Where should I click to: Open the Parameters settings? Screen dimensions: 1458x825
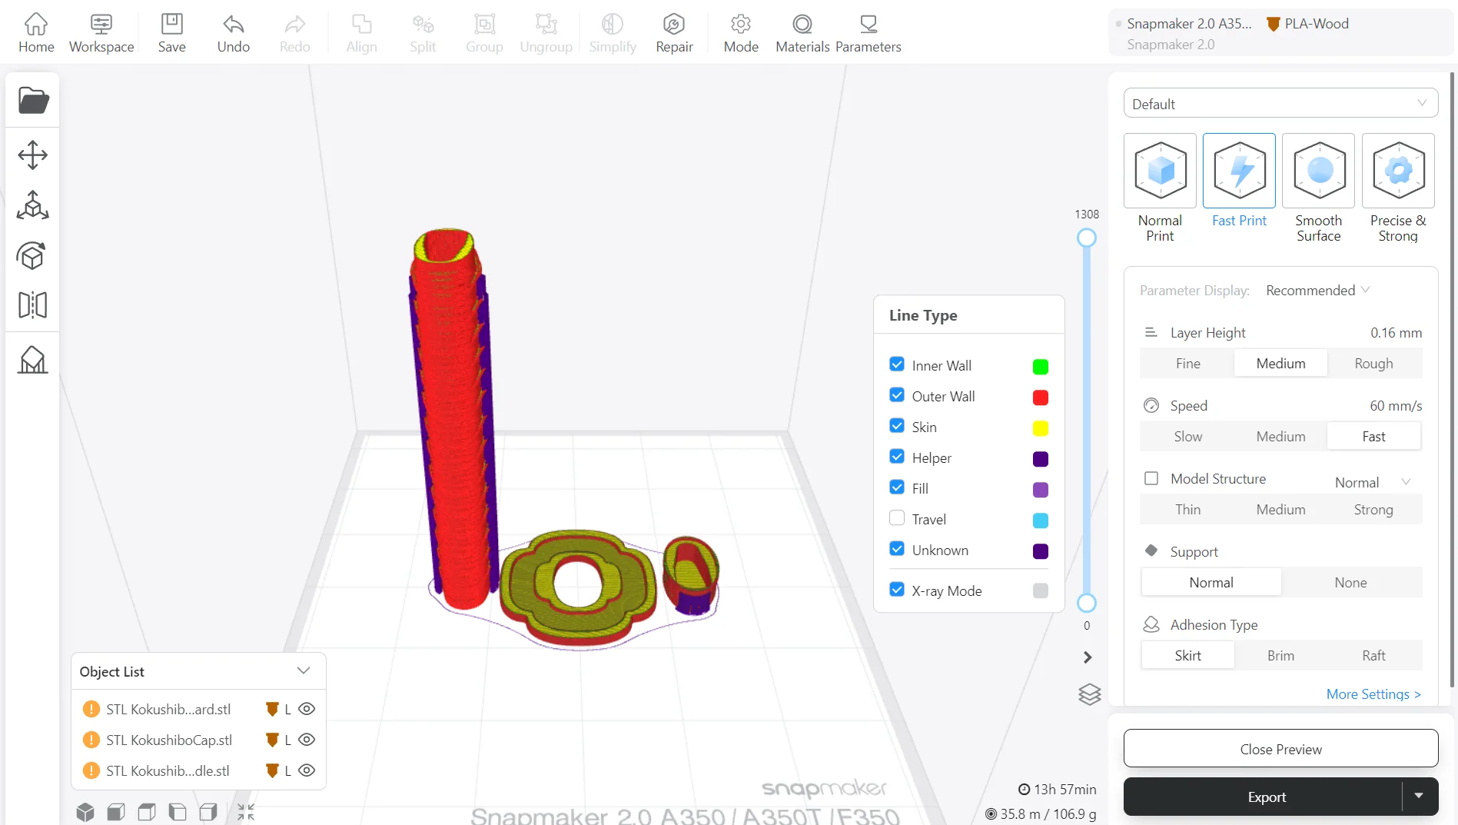[868, 33]
